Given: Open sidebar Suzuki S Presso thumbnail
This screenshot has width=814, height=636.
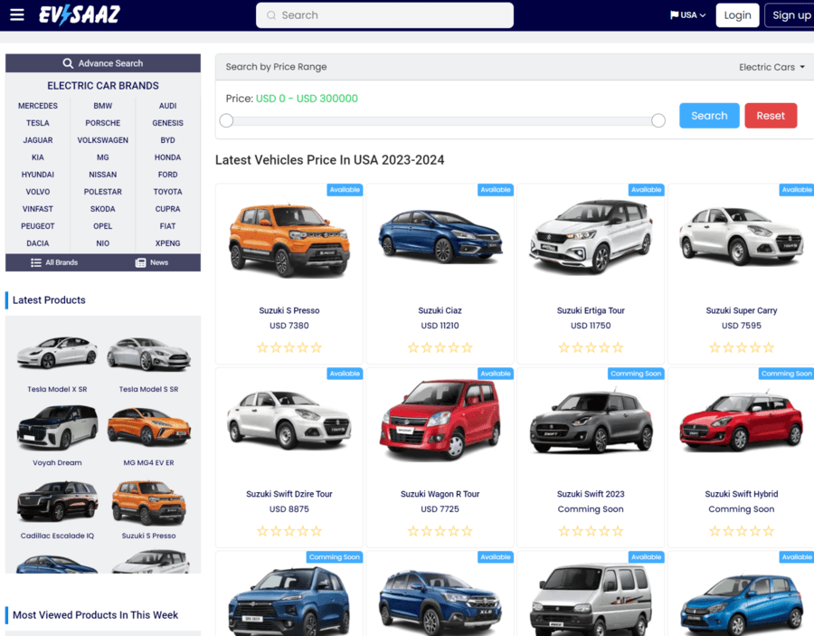Looking at the screenshot, I should 149,502.
